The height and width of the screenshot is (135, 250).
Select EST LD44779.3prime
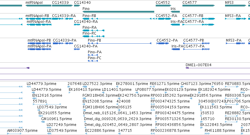(x=28, y=87)
